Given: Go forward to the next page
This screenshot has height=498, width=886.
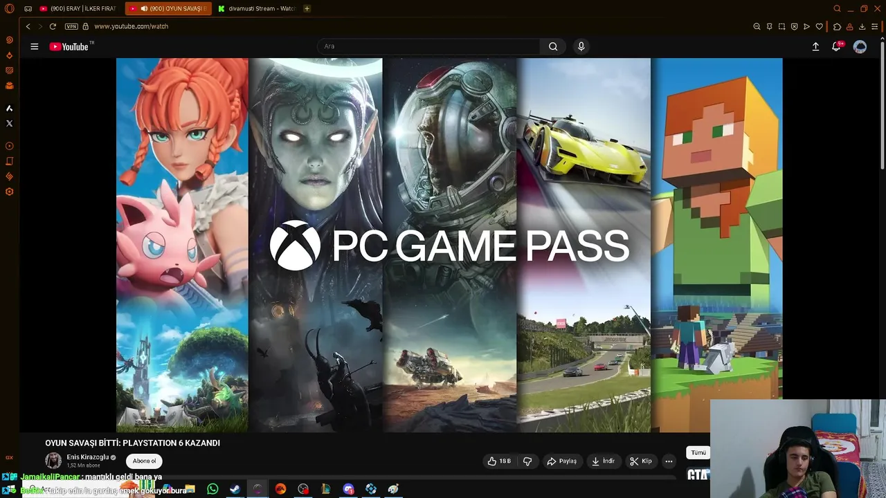Looking at the screenshot, I should [x=40, y=26].
